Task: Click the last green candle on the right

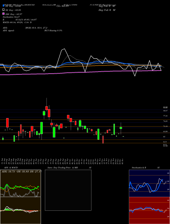Action: (x=121, y=128)
